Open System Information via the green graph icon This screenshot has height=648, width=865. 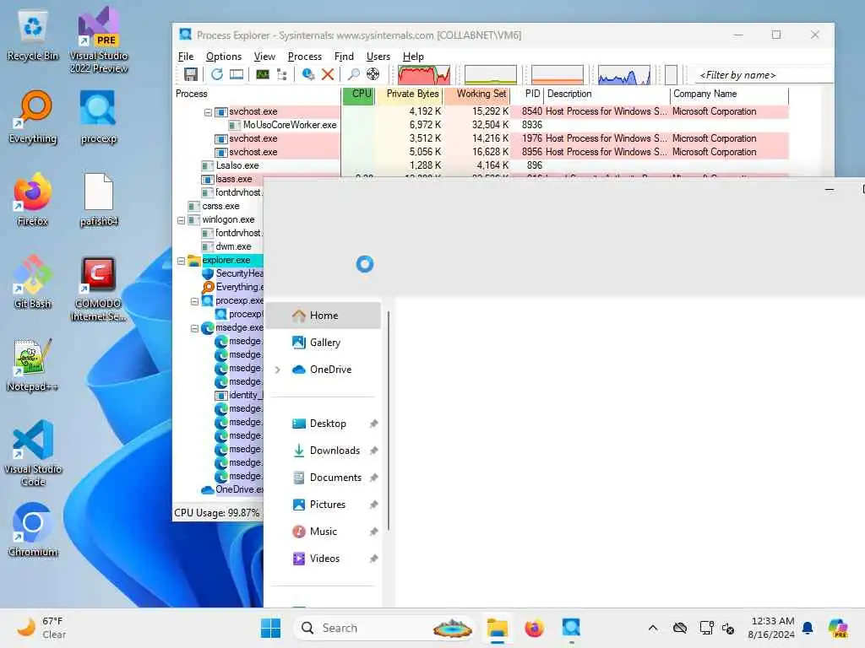point(263,74)
